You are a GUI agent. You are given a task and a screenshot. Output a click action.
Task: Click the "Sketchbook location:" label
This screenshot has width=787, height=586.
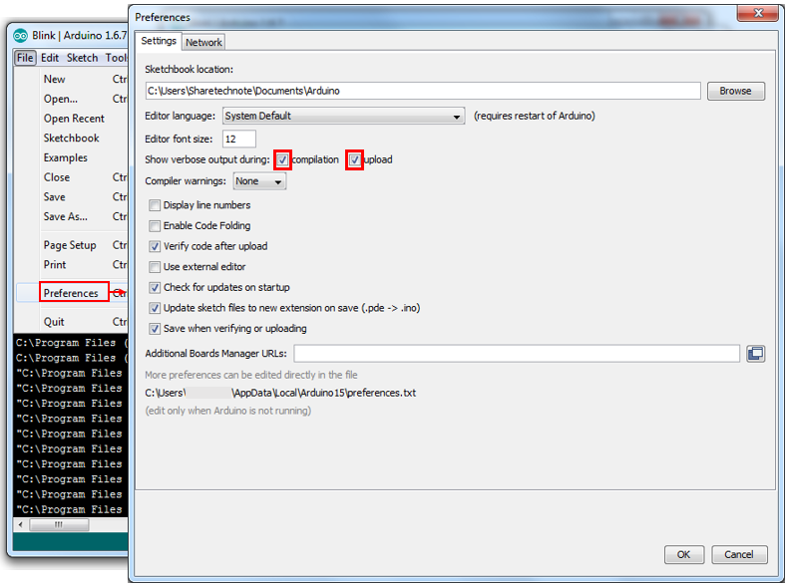pyautogui.click(x=189, y=70)
